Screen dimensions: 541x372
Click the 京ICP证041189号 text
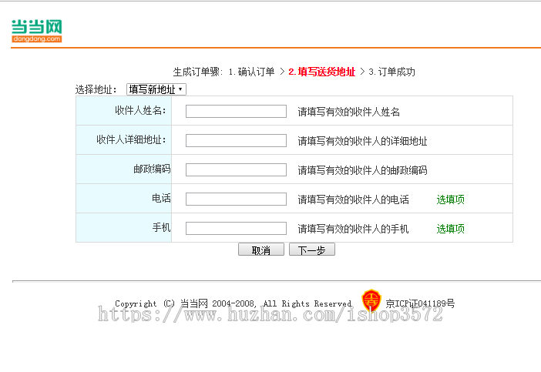[x=420, y=303]
